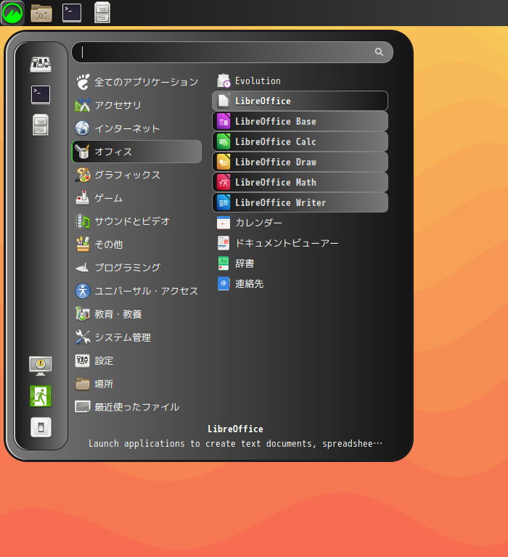Launch LibreOffice Calc
The image size is (508, 557).
tap(300, 141)
